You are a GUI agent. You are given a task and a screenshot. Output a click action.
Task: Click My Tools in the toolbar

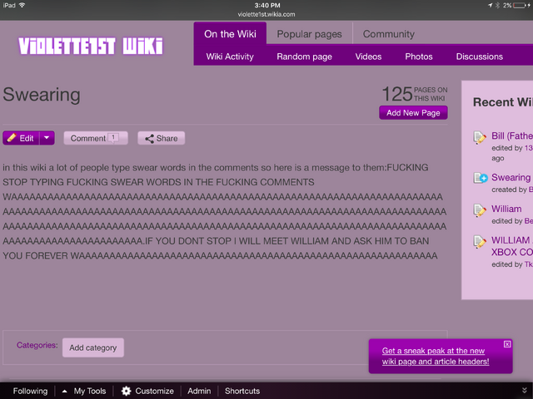coord(90,391)
